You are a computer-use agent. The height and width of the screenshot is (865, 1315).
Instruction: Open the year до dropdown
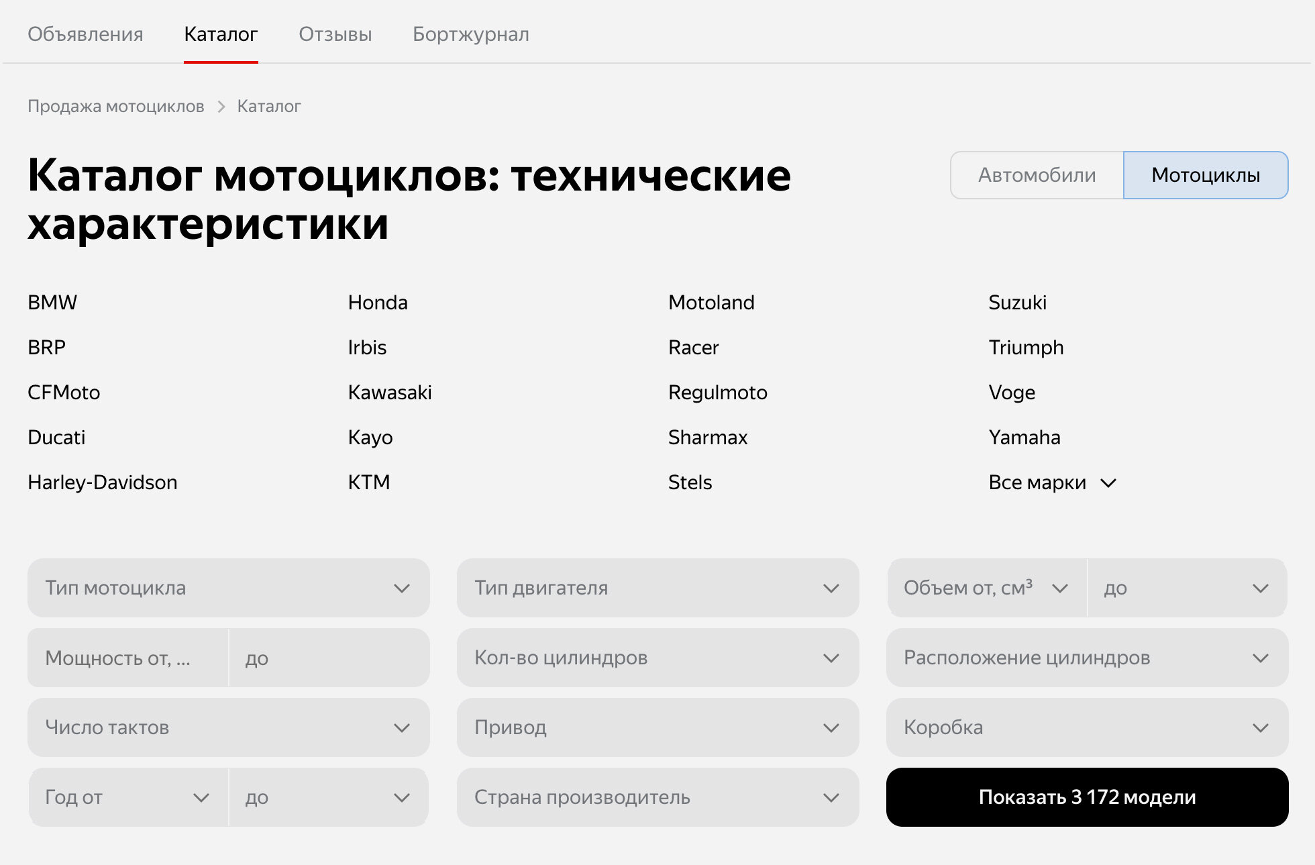pyautogui.click(x=329, y=797)
